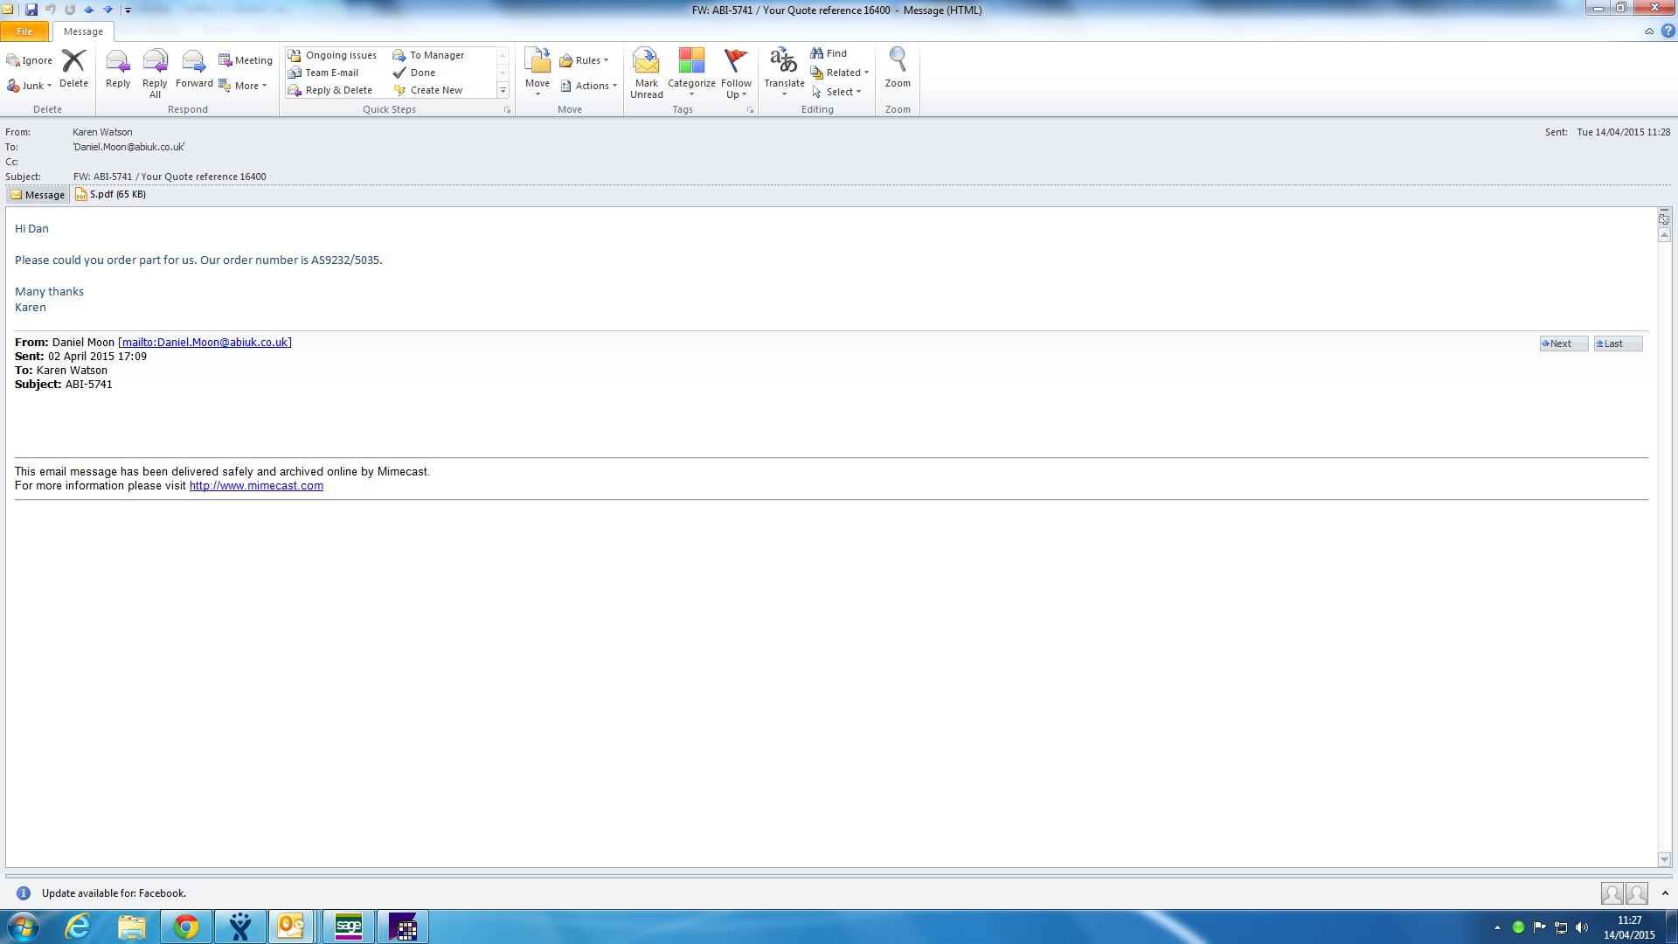Viewport: 1678px width, 944px height.
Task: Collapse the ribbon with caret toggle
Action: pos(1649,31)
